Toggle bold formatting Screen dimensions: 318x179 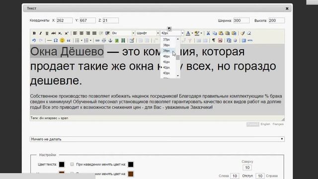pos(34,33)
